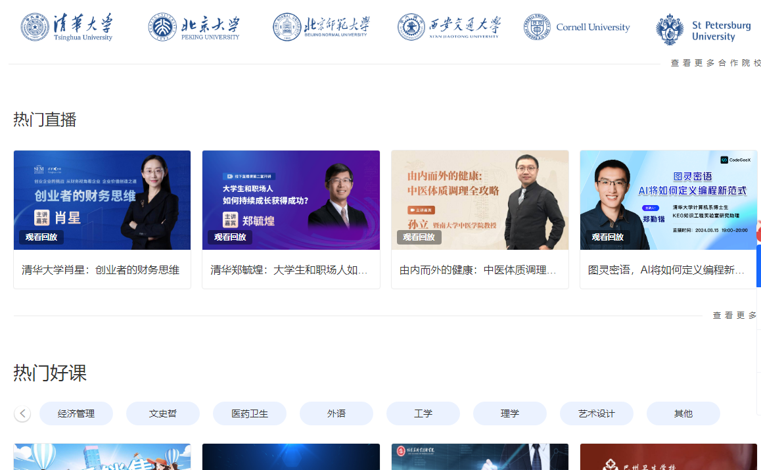
Task: Choose the 医药卫生 category tab
Action: [x=250, y=413]
